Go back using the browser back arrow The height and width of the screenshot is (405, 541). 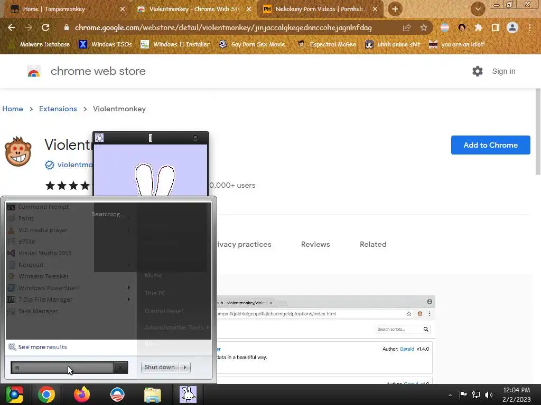click(12, 27)
